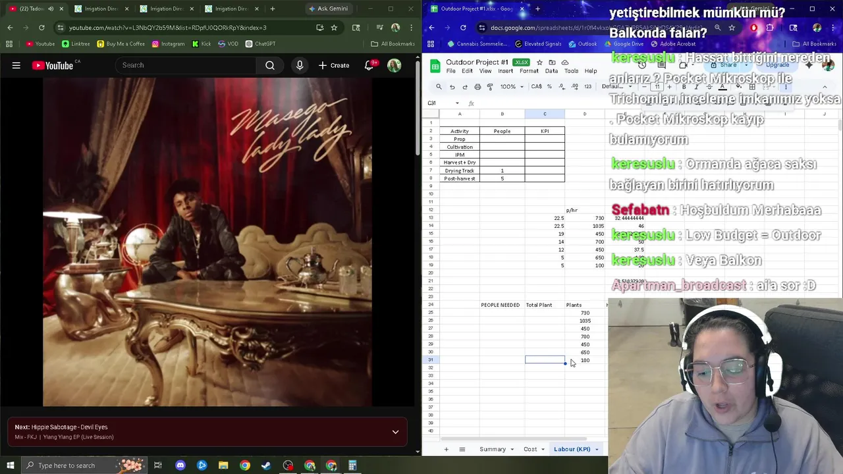This screenshot has height=474, width=843.
Task: Open the View menu in Google Sheets
Action: (485, 71)
